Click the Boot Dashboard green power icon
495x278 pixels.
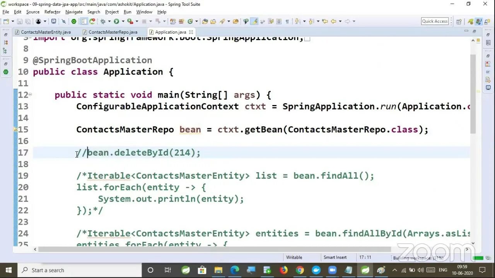click(x=73, y=21)
